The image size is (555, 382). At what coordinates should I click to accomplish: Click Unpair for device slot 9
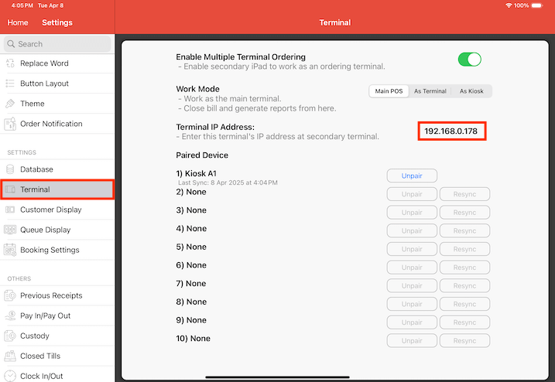412,322
